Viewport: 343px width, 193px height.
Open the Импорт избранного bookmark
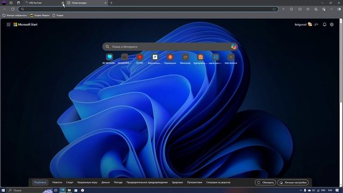click(x=14, y=16)
